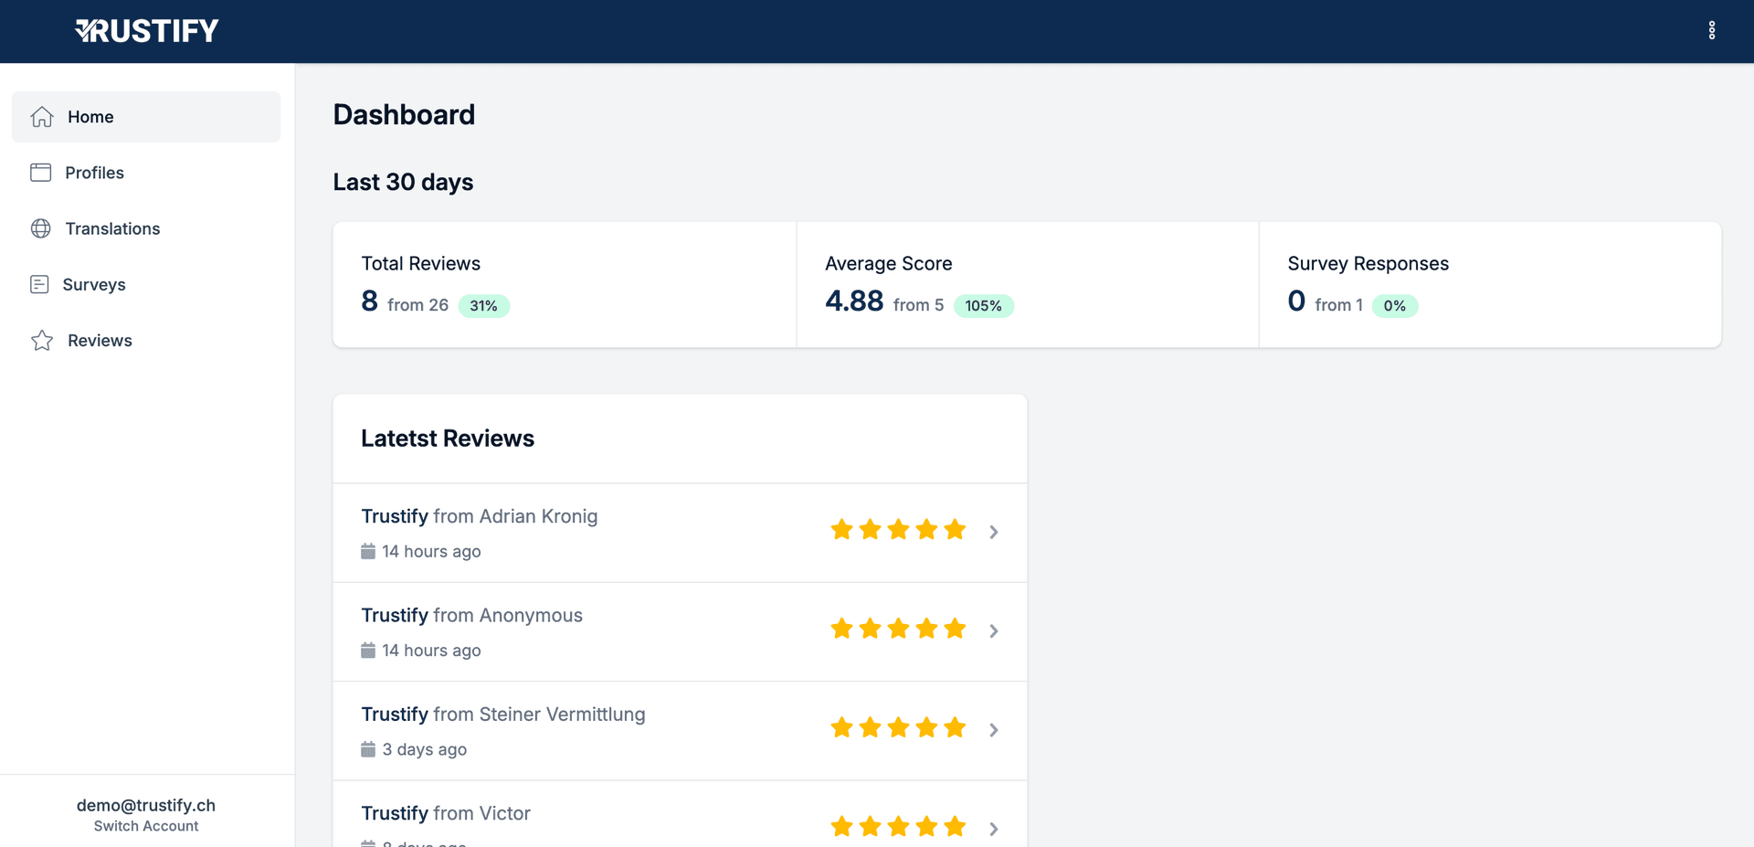Screen dimensions: 1754x847
Task: Click the demo@trustify.ch account email
Action: click(x=145, y=805)
